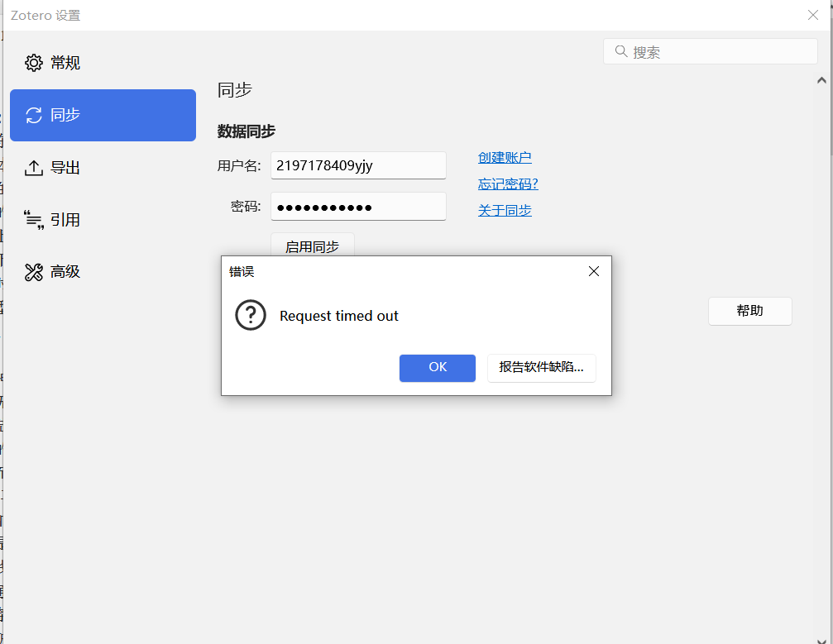Screen dimensions: 833x644
Task: Click the scrollbar up arrow
Action: [821, 80]
